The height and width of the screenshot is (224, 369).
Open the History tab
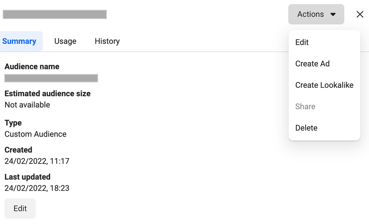pyautogui.click(x=107, y=41)
